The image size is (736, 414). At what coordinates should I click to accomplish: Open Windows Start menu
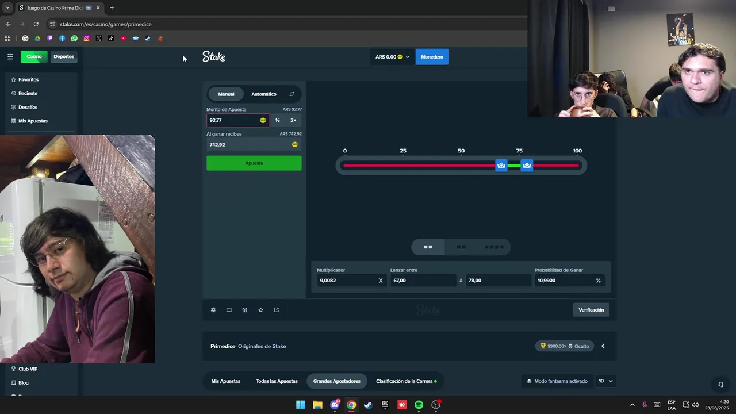coord(301,405)
